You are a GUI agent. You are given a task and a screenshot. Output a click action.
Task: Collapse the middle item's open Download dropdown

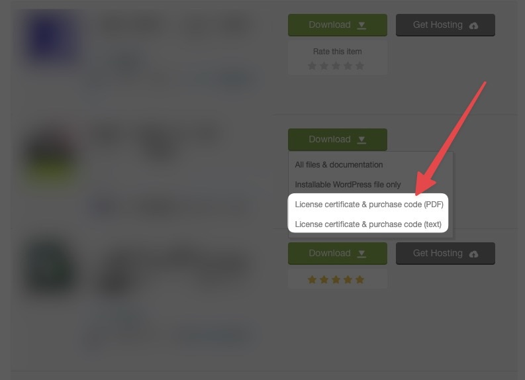click(x=361, y=140)
